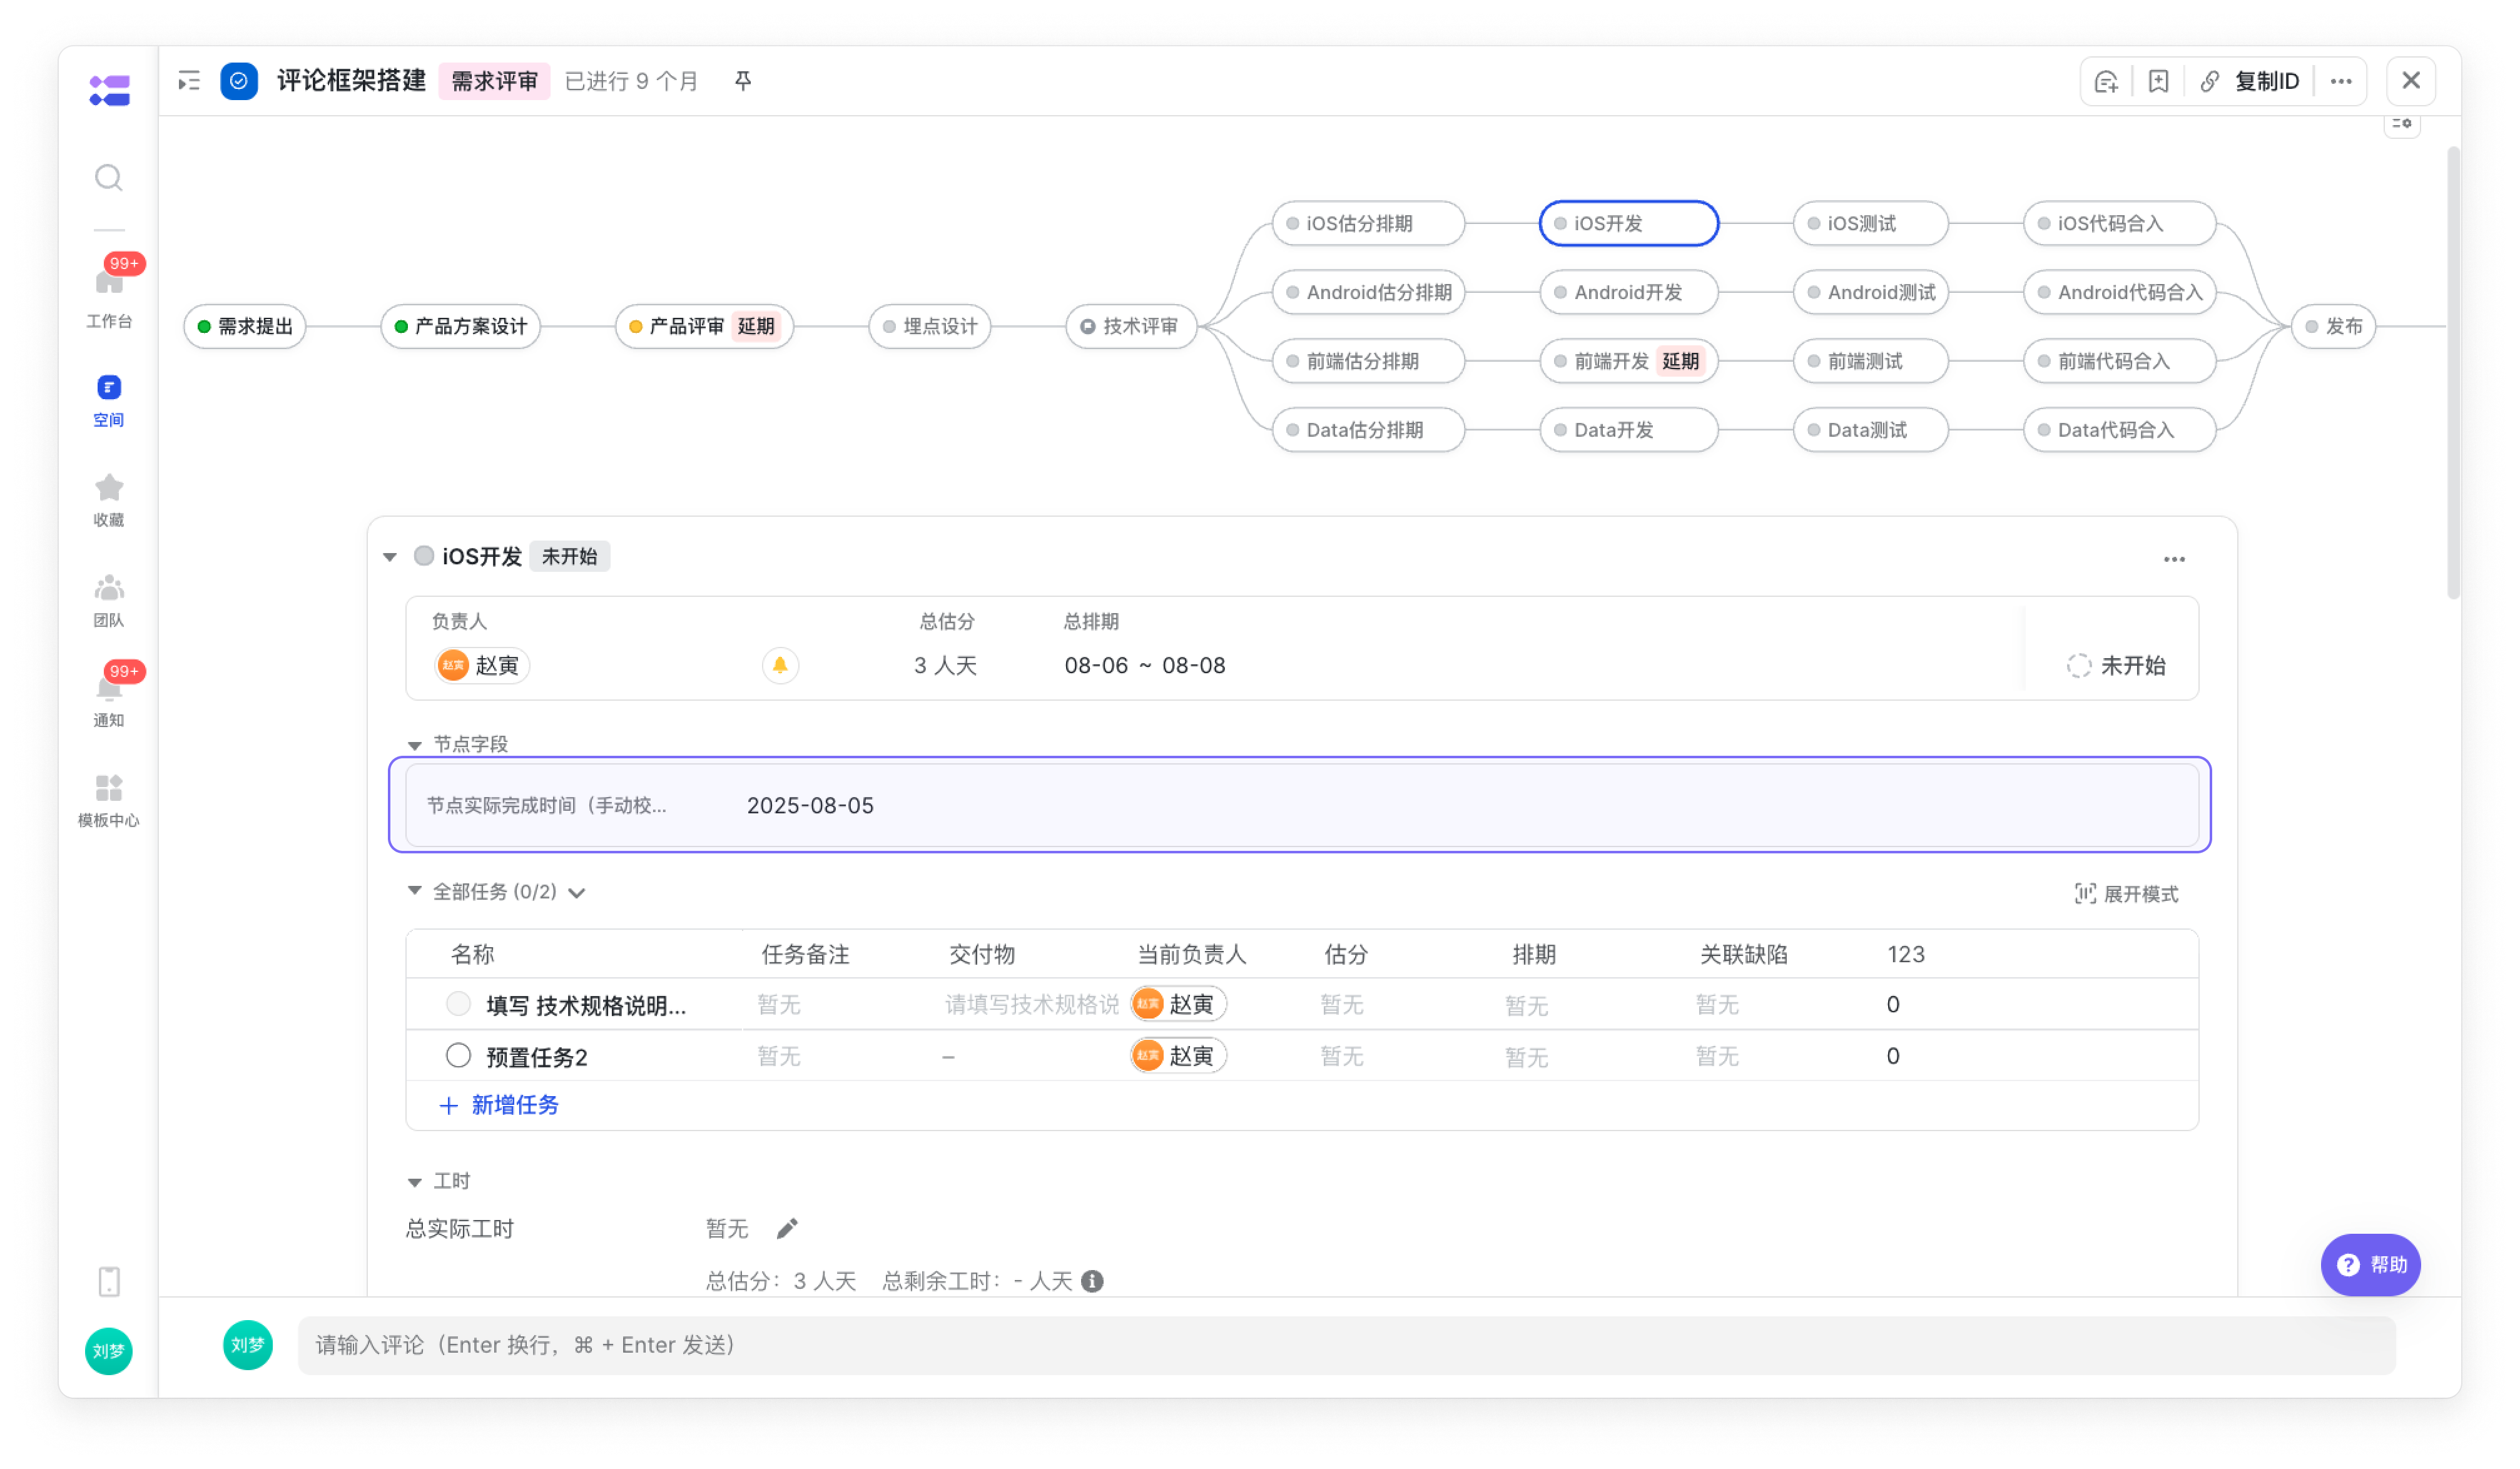Click the comment input field
Image resolution: width=2520 pixels, height=1469 pixels.
click(1346, 1344)
